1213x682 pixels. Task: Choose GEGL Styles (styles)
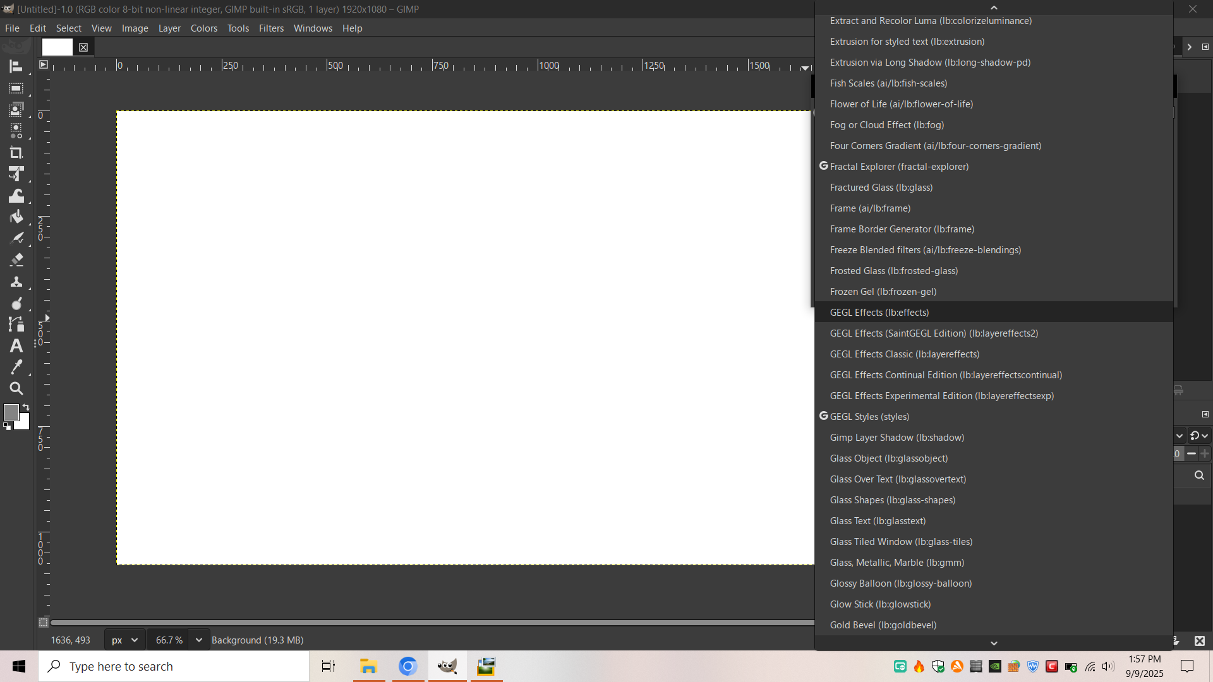tap(994, 417)
